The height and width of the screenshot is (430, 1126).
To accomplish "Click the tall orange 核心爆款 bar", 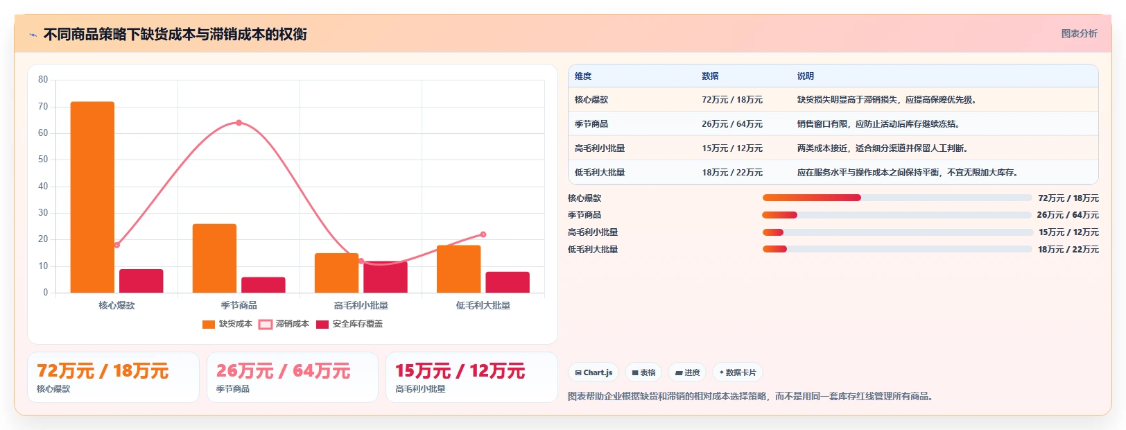I will (92, 197).
